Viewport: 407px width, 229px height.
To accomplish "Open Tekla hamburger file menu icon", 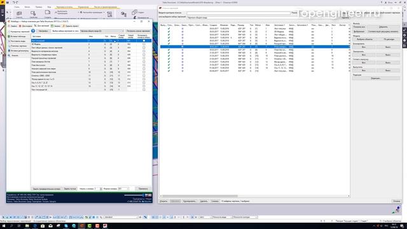I will point(3,11).
